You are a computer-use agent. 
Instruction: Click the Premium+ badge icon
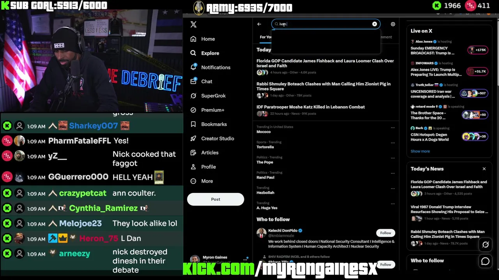tap(193, 110)
